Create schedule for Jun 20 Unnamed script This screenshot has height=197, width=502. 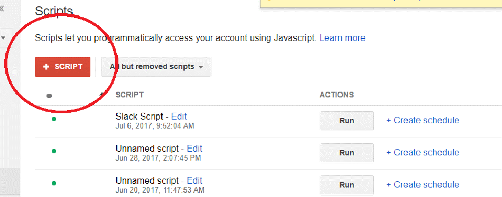(x=423, y=184)
